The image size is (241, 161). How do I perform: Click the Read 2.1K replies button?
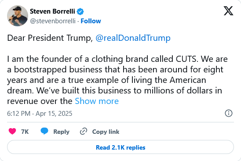[x=120, y=147]
